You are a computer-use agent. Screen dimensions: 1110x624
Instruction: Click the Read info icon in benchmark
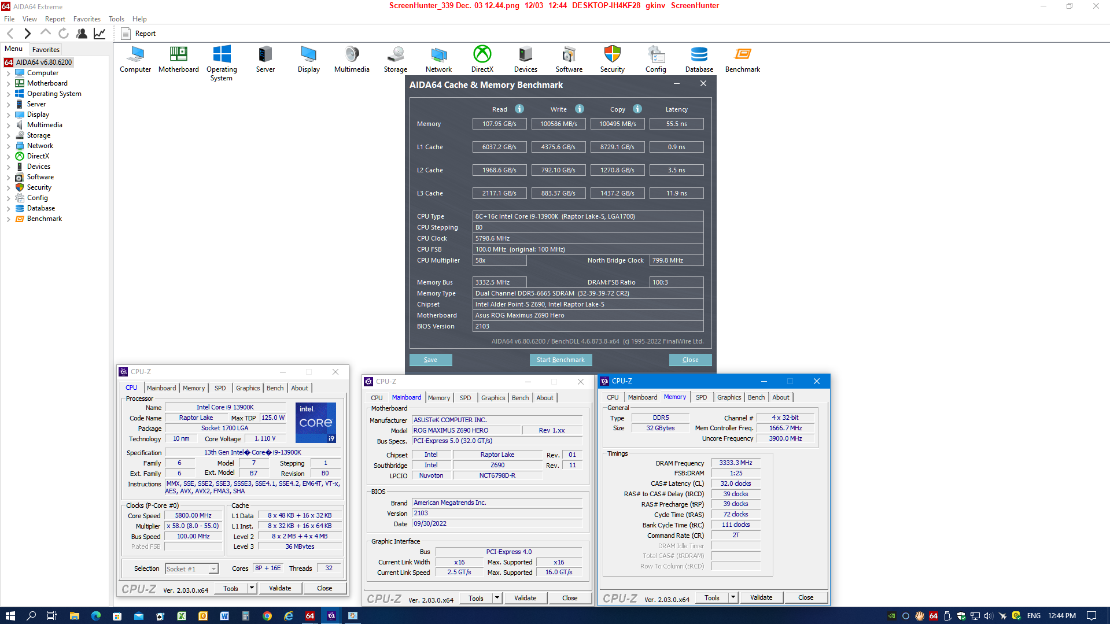[519, 109]
